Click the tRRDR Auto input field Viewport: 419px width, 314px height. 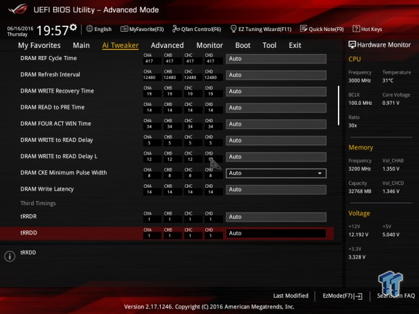[x=276, y=217]
